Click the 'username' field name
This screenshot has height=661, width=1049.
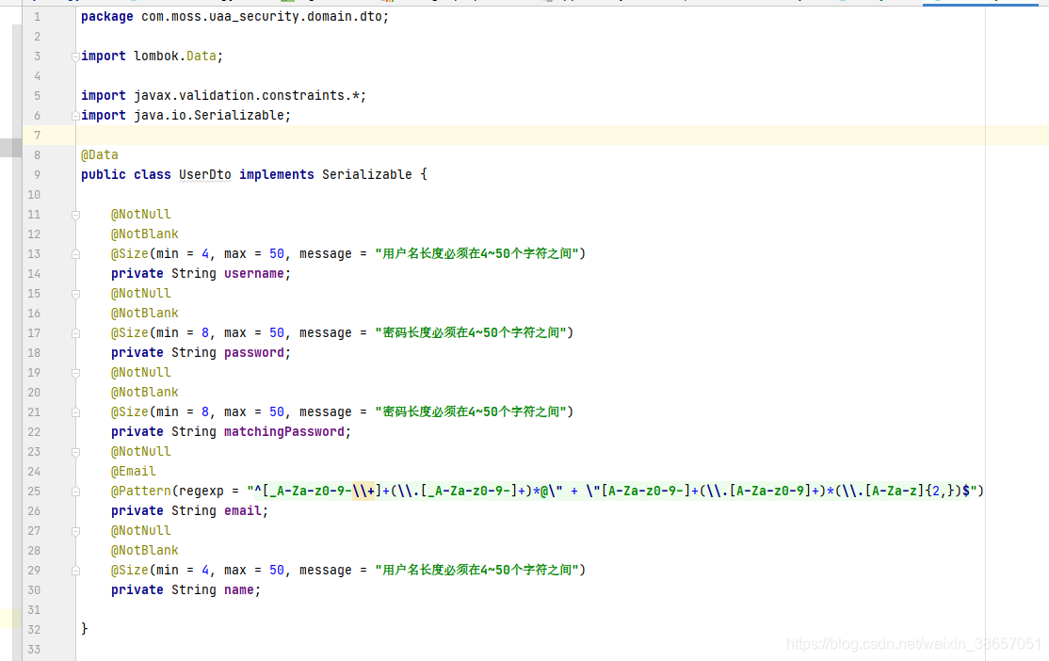click(x=253, y=274)
